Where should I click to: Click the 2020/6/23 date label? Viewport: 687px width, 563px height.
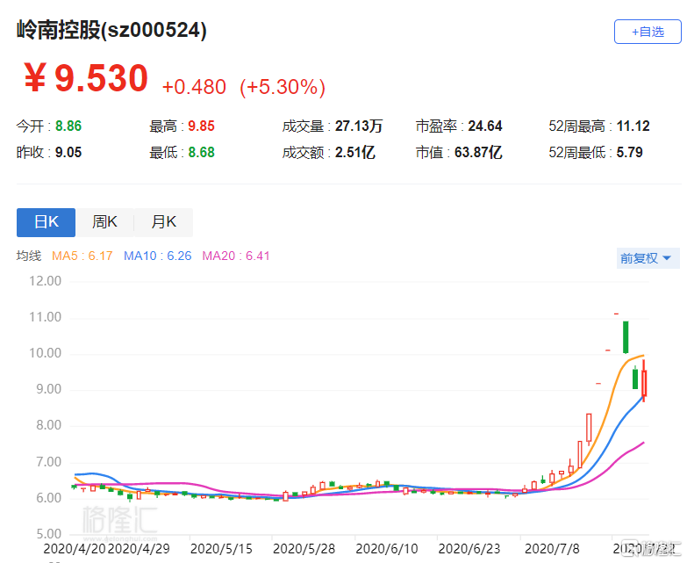469,549
